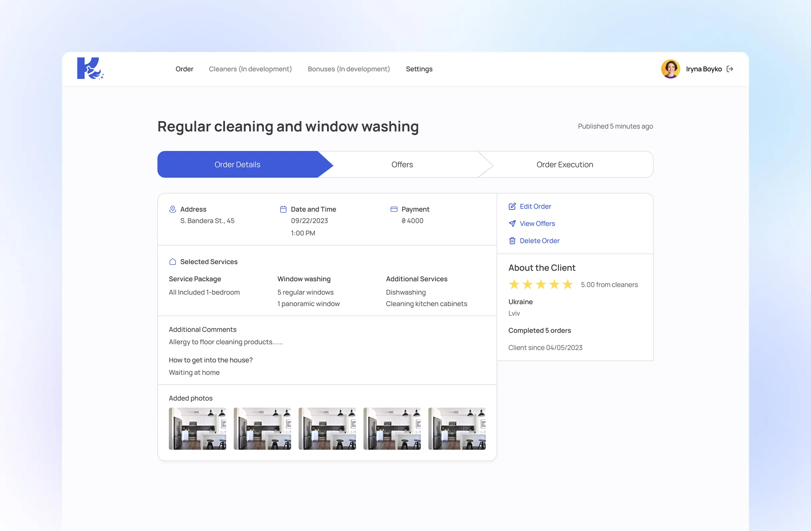The width and height of the screenshot is (811, 531).
Task: Click Iryna Boyko's profile avatar
Action: (670, 69)
